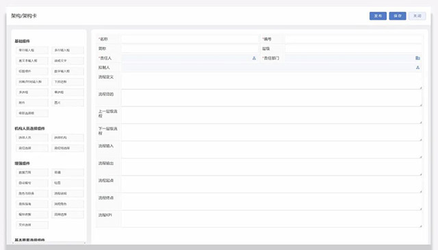Focus the 编号 input field
The image size is (438, 250).
(x=353, y=39)
